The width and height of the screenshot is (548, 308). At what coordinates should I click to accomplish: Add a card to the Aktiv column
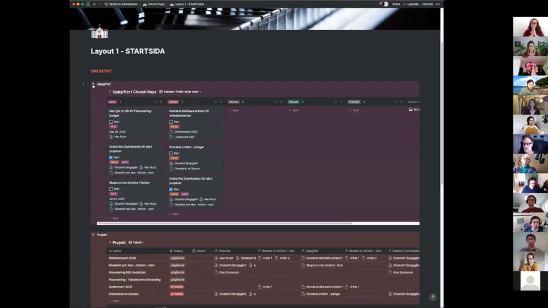[161, 102]
